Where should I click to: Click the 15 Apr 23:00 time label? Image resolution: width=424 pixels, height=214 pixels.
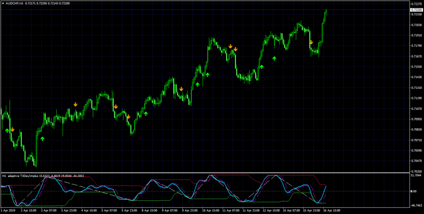point(311,210)
